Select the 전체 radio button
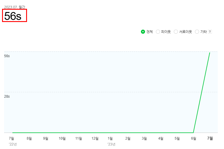The width and height of the screenshot is (224, 149). coord(143,32)
